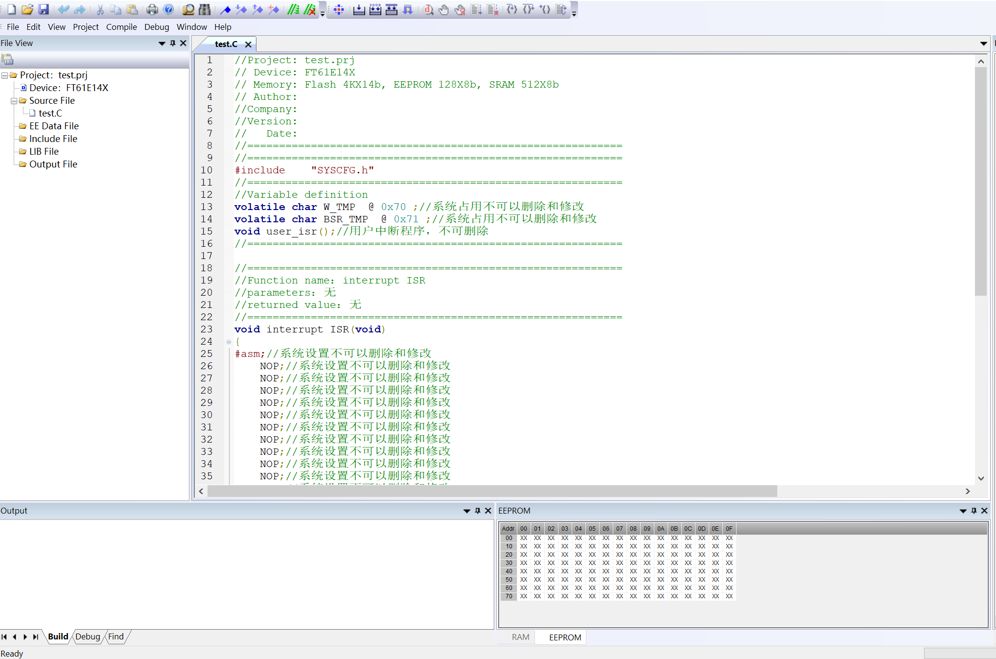Collapse code block at line 24
Image resolution: width=996 pixels, height=659 pixels.
pos(229,342)
